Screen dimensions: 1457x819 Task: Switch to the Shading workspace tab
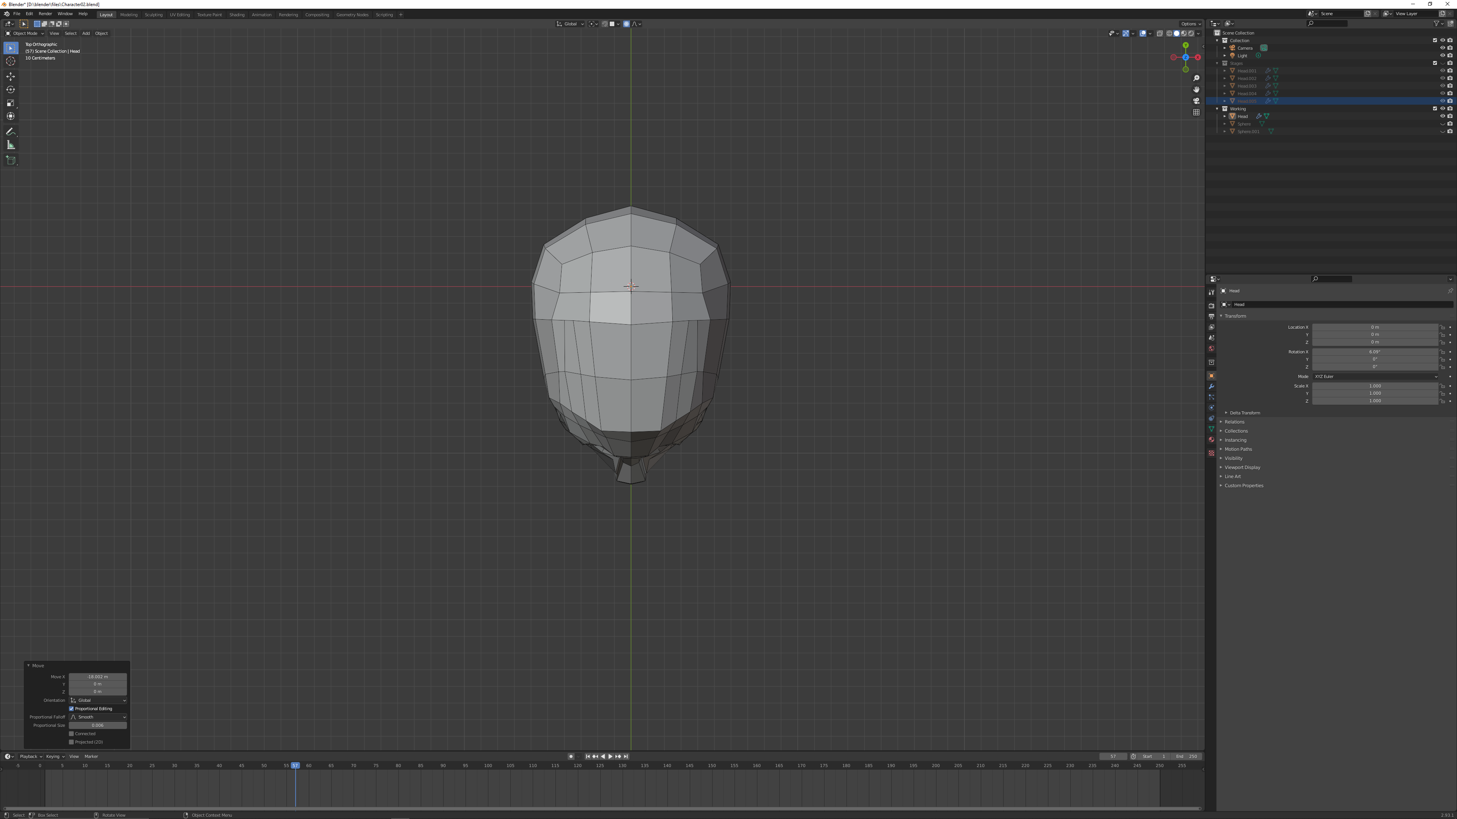(237, 15)
